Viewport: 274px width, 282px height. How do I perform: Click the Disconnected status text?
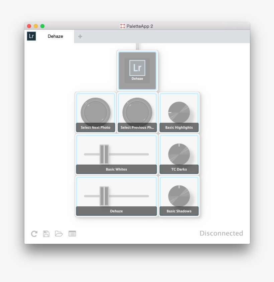[221, 233]
